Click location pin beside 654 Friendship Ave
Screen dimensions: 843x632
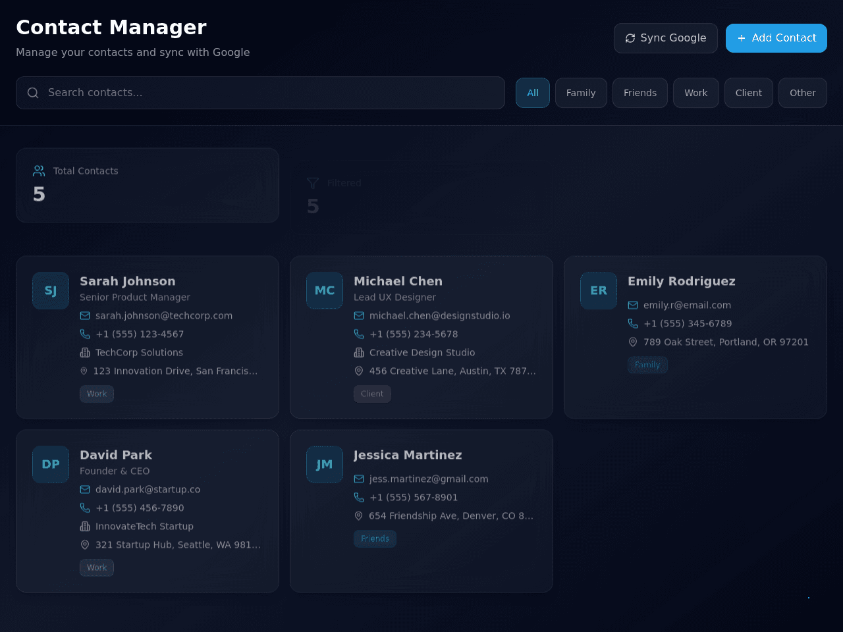(x=359, y=516)
